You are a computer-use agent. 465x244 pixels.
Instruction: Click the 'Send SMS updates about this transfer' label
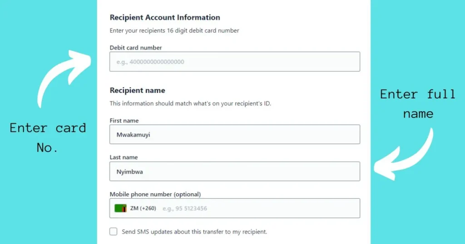(194, 232)
